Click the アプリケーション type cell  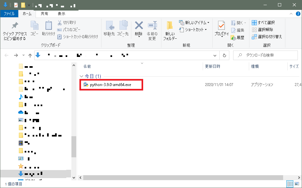(262, 85)
